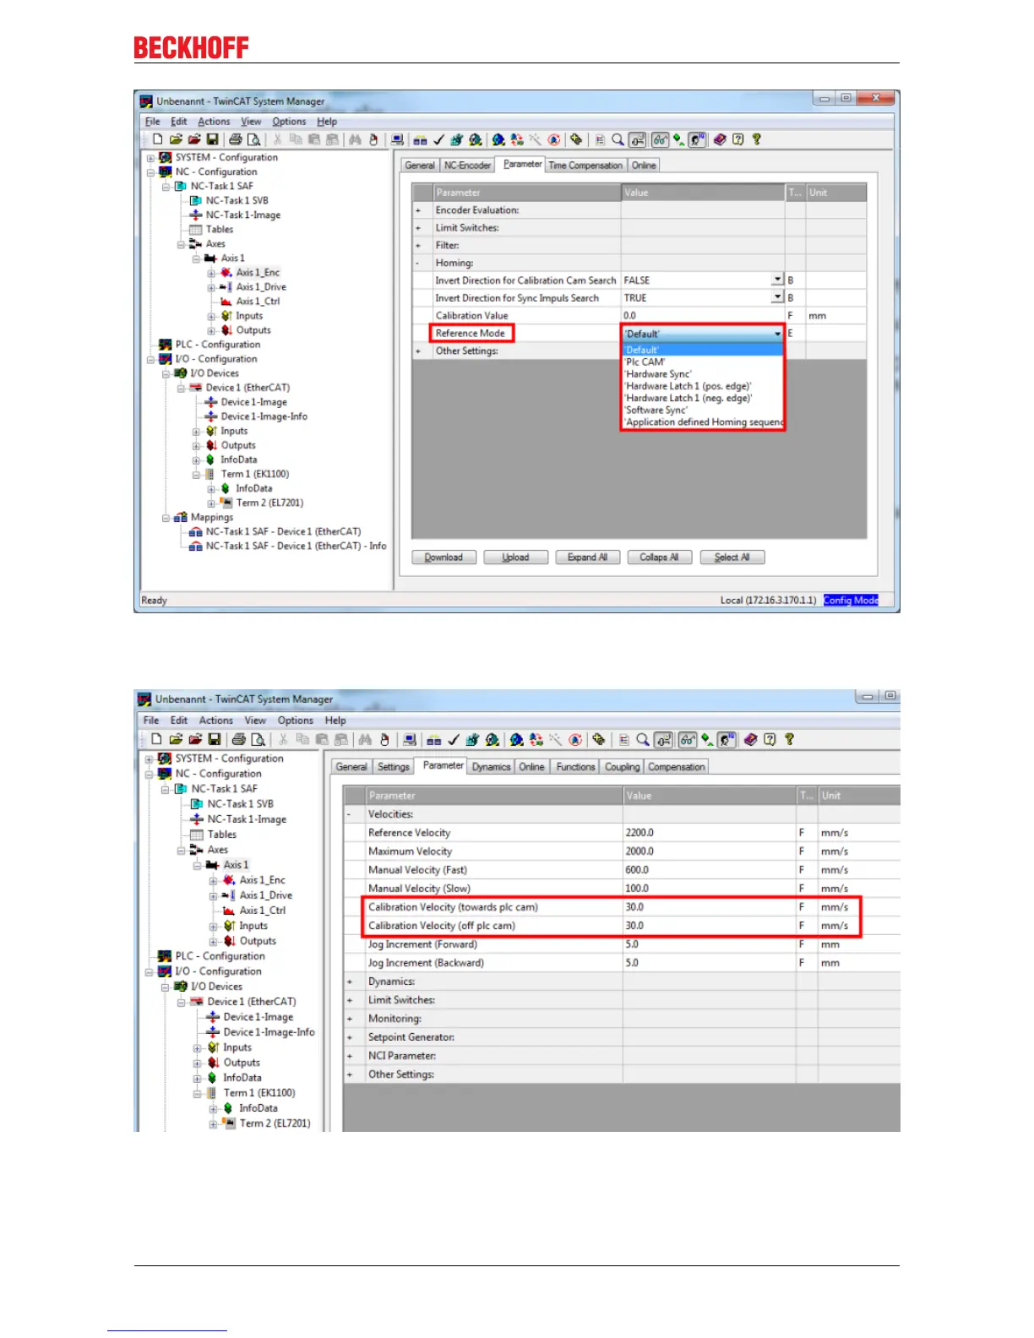Choose 'Hardware Sync' from Reference Mode list
This screenshot has width=1034, height=1338.
click(x=657, y=373)
